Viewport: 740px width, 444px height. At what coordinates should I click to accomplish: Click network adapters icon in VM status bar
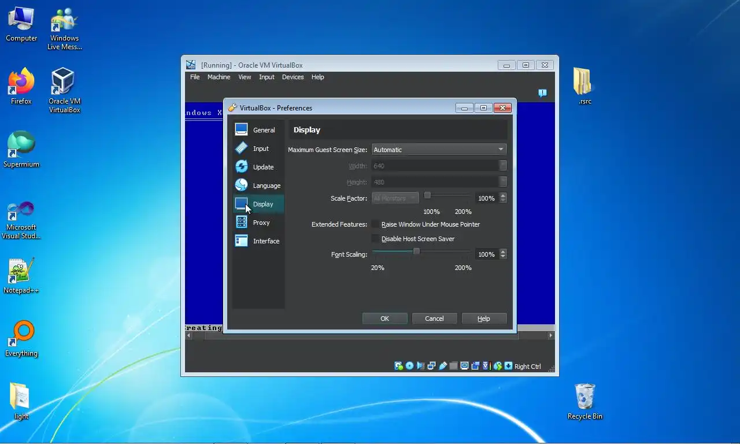pyautogui.click(x=431, y=366)
